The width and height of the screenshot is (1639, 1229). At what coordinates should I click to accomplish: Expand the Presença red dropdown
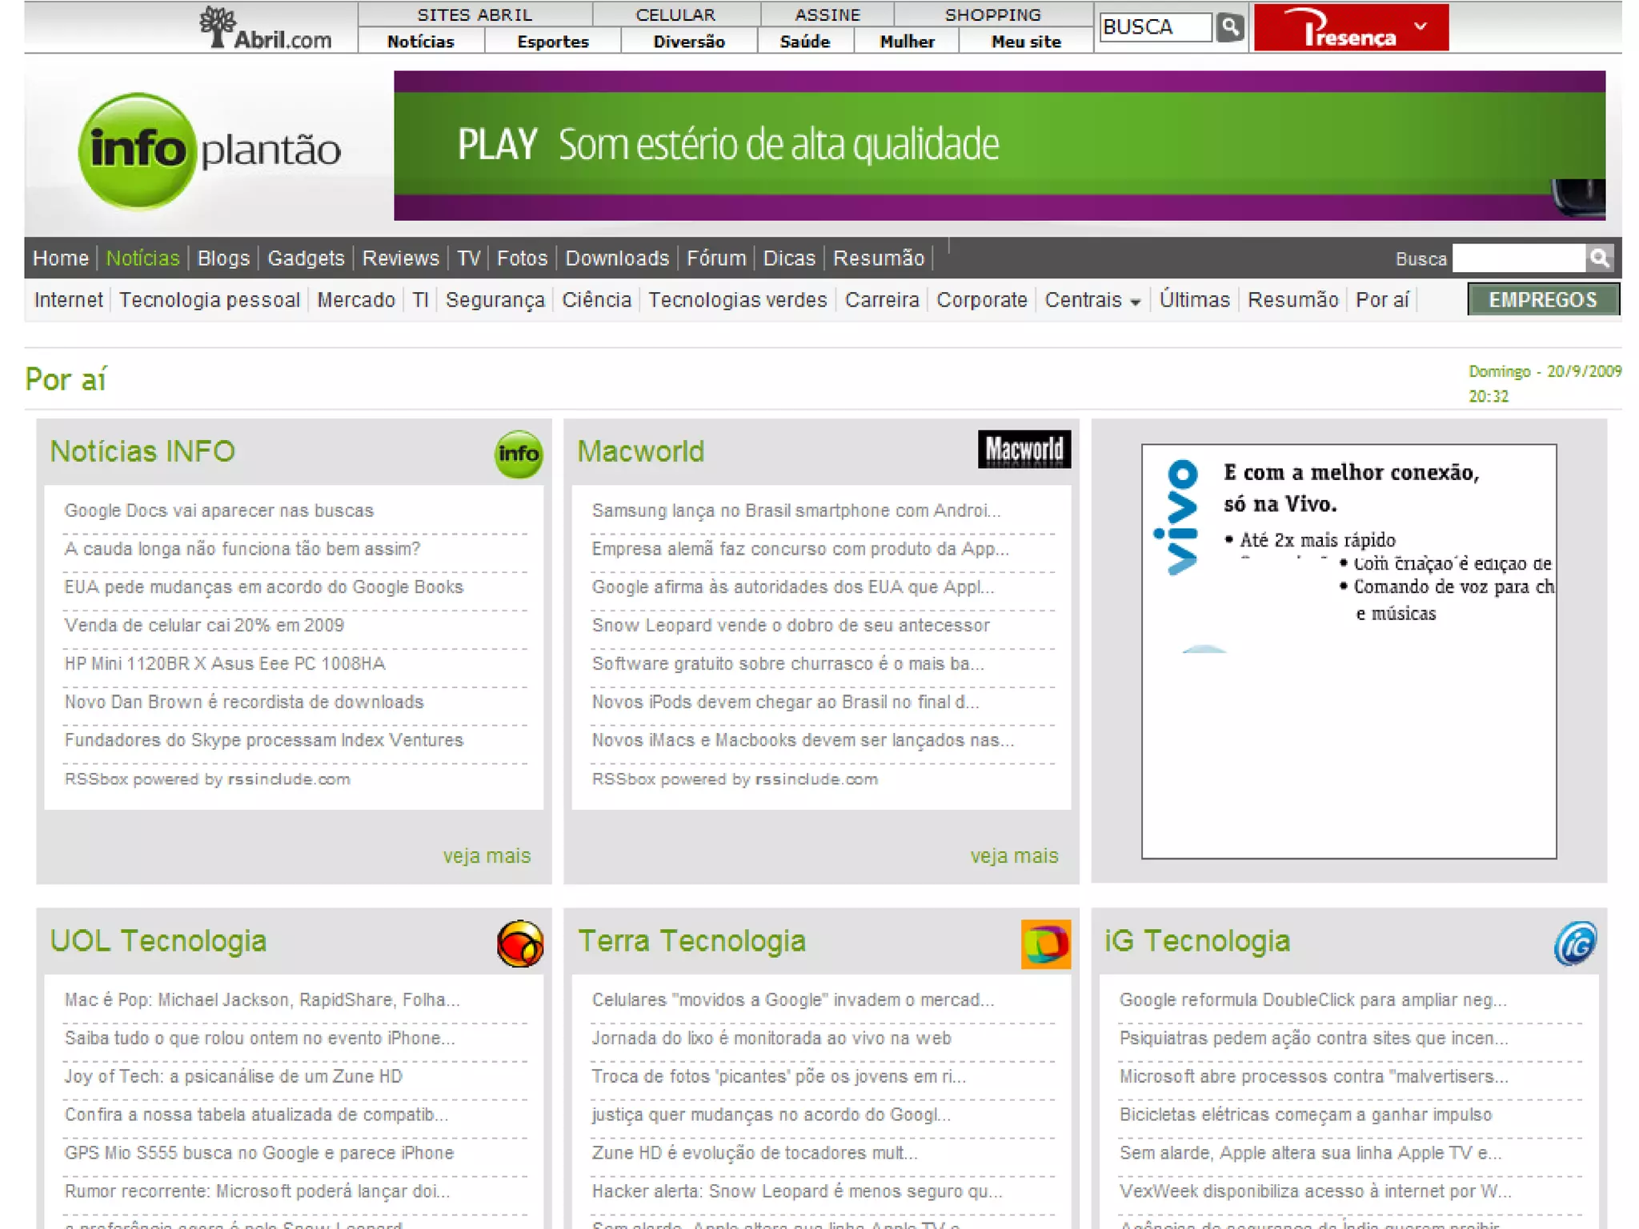coord(1421,26)
